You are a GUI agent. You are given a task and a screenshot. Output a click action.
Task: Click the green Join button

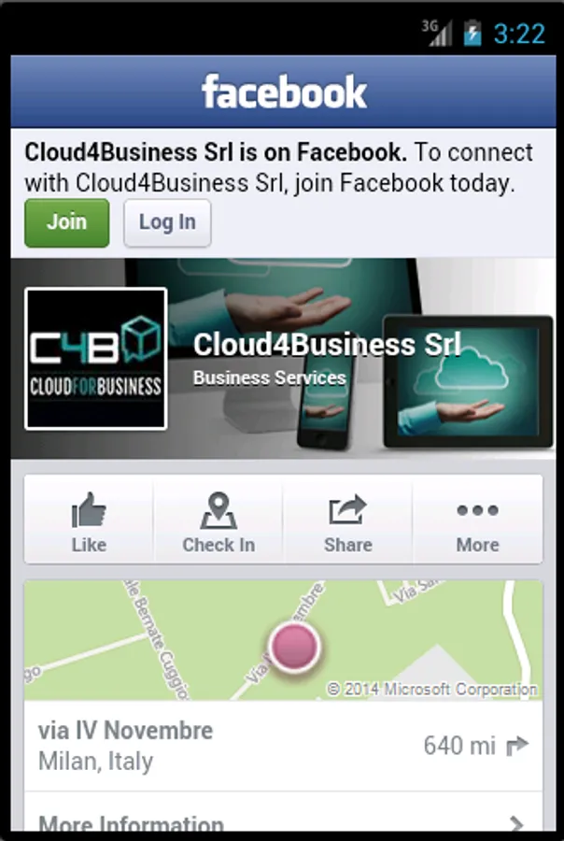[67, 222]
